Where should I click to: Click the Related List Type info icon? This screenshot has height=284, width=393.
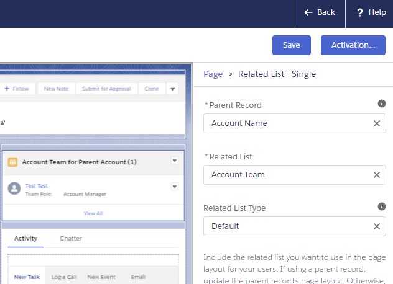[x=382, y=206]
